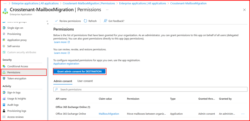Click the Refresh permissions icon
This screenshot has height=121, width=250.
86,21
